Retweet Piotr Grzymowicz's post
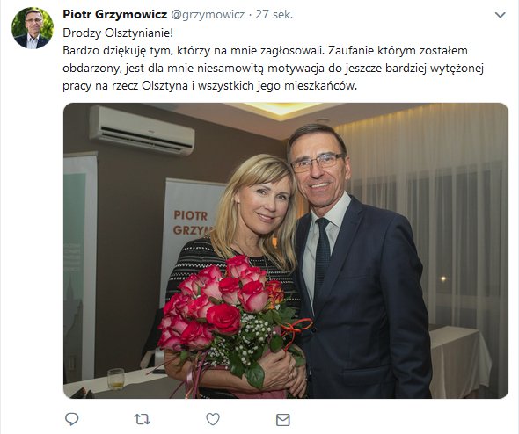519x434 pixels. click(x=143, y=419)
